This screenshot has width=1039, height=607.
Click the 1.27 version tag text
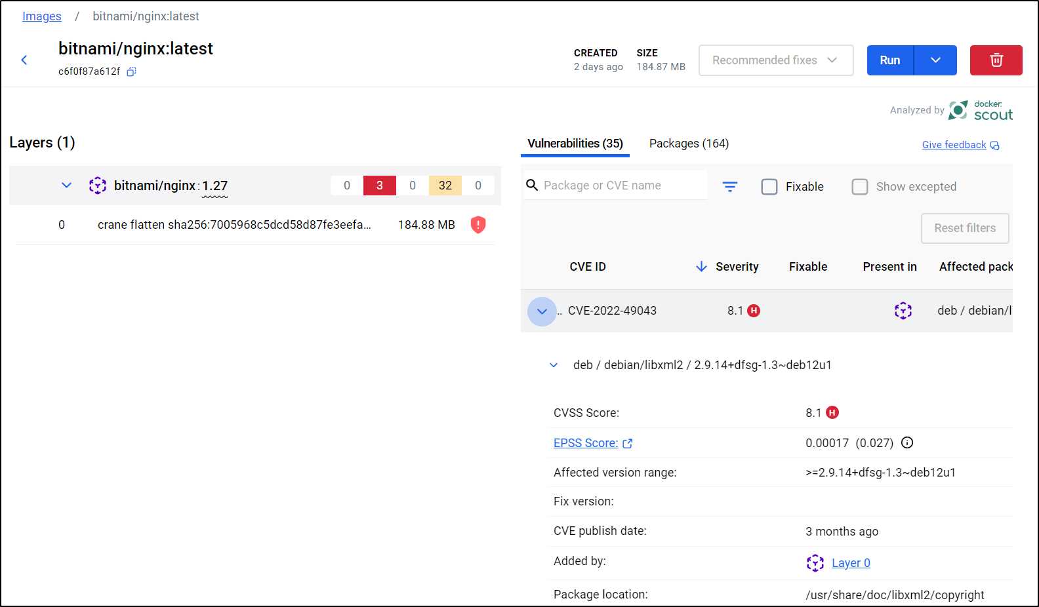[214, 186]
